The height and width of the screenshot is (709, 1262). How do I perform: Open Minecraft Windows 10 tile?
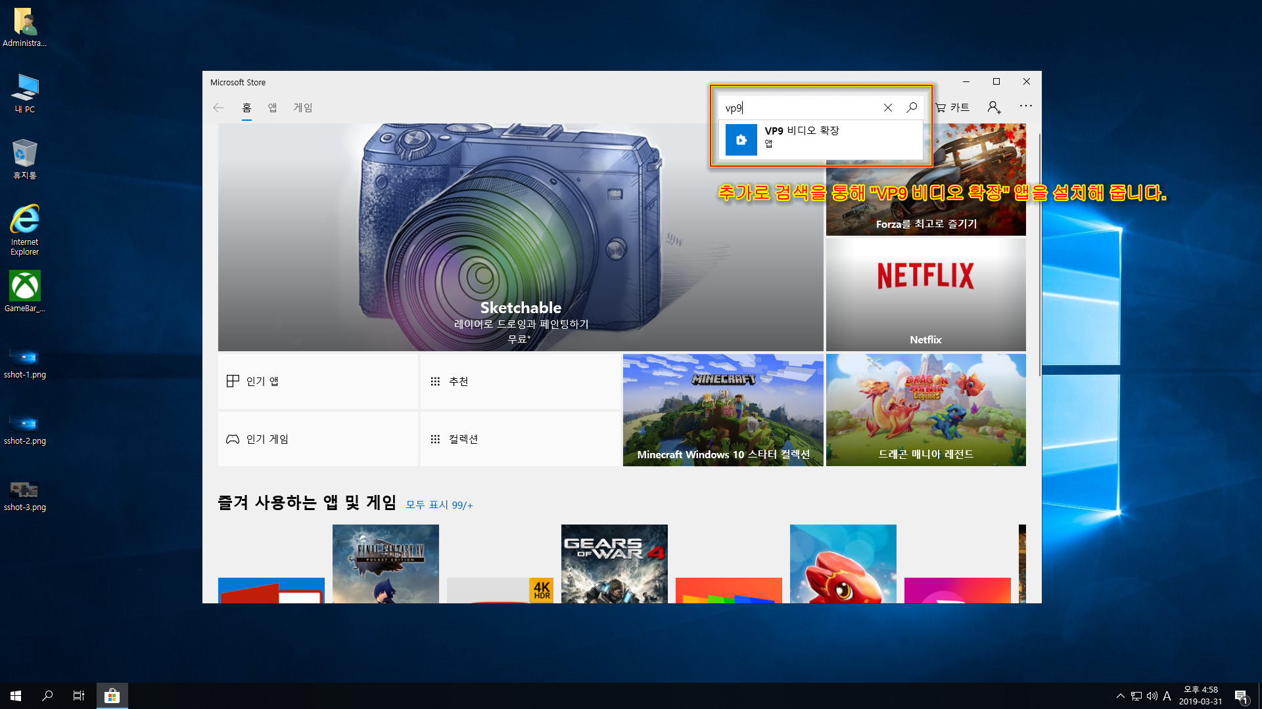click(723, 410)
